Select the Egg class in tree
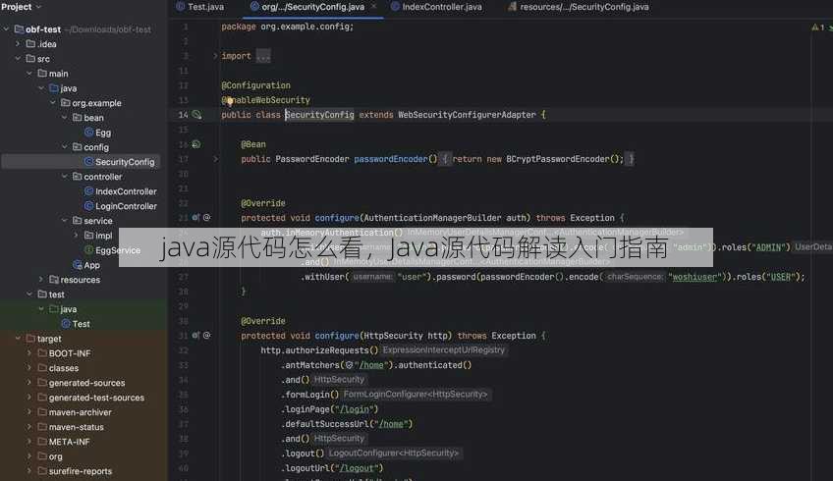 coord(103,133)
